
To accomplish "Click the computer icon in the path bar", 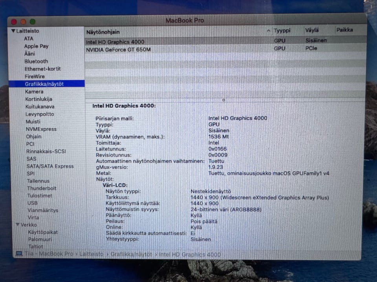I will (x=19, y=253).
